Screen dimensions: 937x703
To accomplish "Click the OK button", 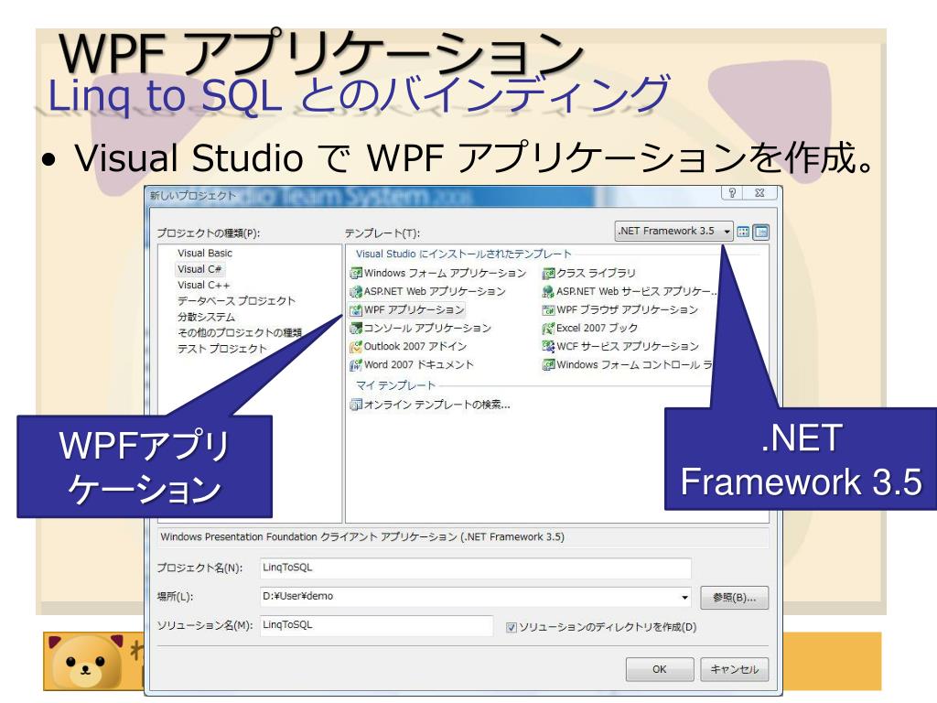I will tap(660, 669).
